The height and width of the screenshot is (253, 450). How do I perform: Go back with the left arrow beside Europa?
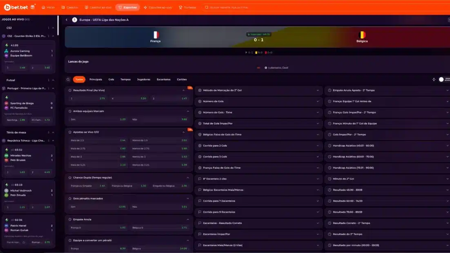point(67,20)
